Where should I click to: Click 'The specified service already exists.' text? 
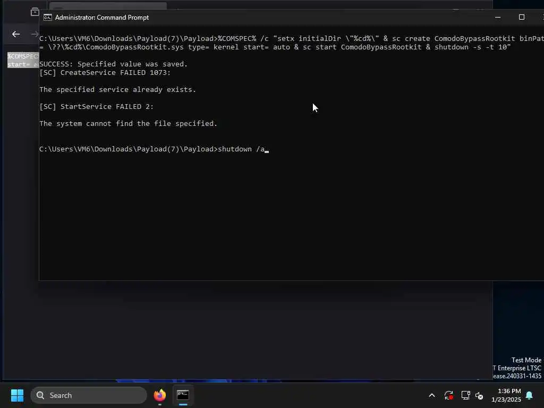click(117, 89)
